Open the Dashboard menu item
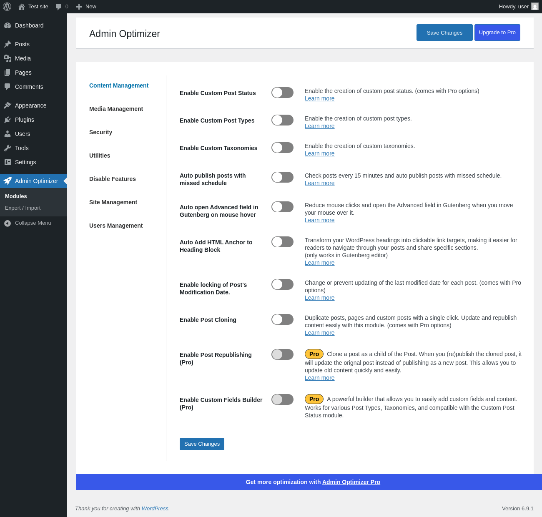 [33, 25]
